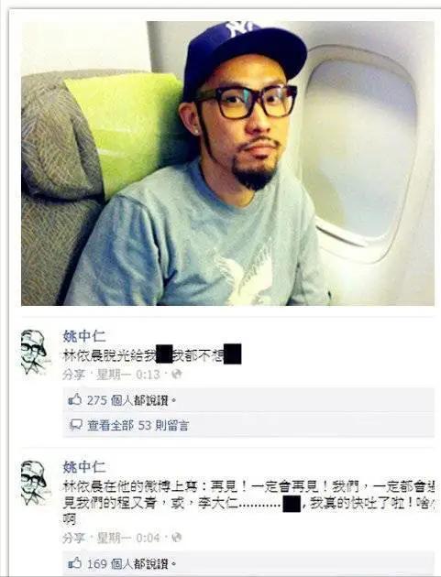Screen dimensions: 441x577
Task: Open author name on second post
Action: pos(84,467)
